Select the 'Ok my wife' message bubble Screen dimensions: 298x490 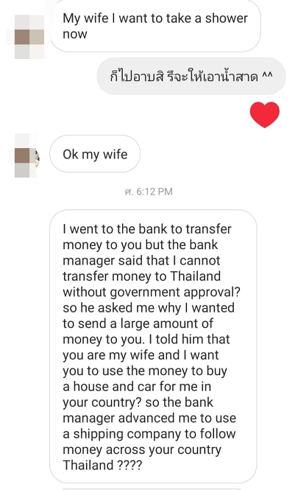[x=95, y=154]
